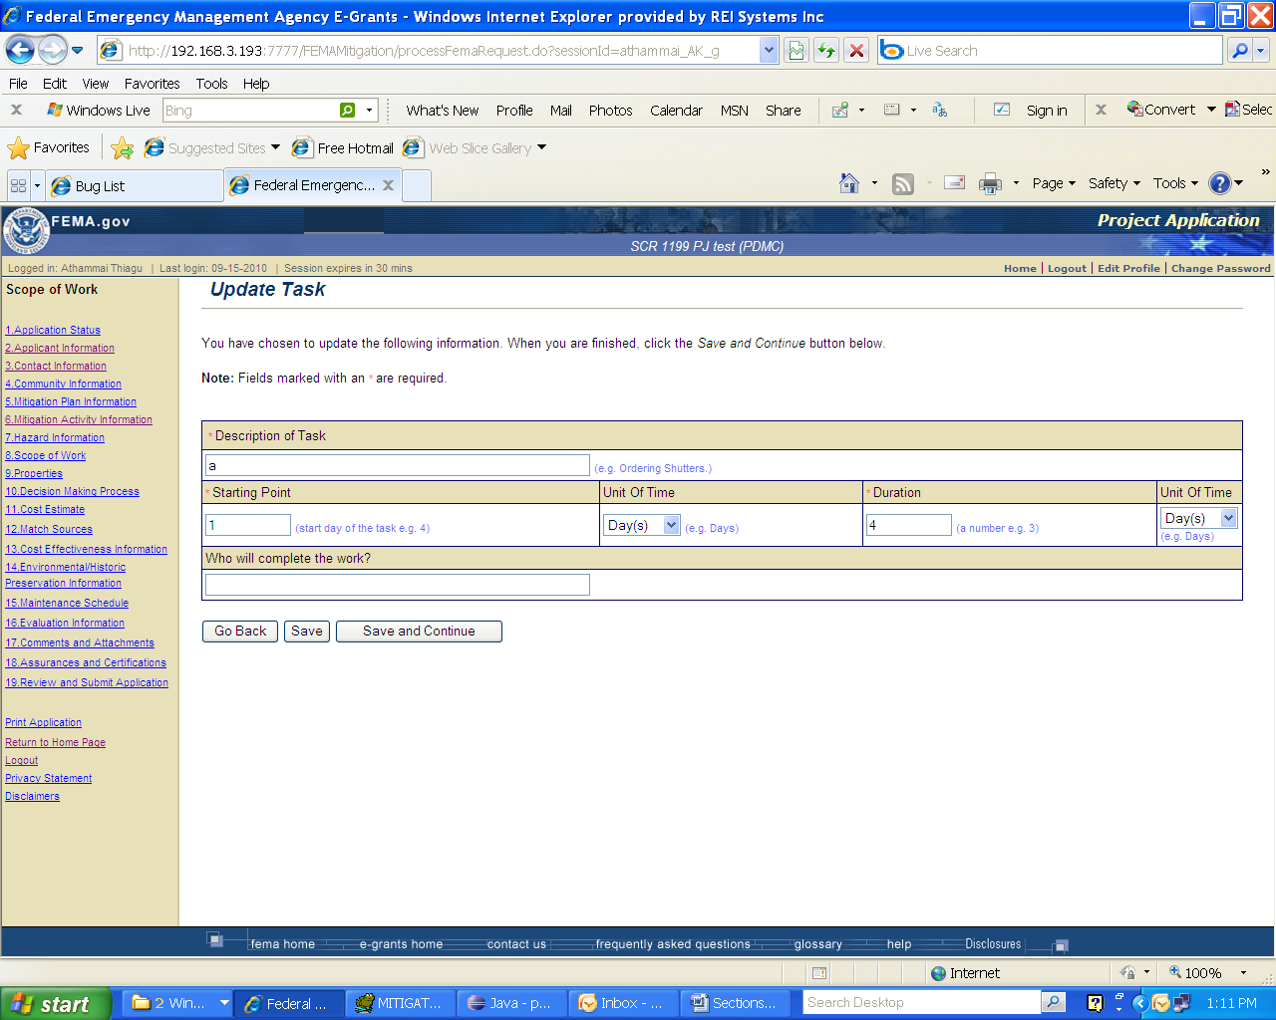Open the Inbox taskbar item

click(x=623, y=1003)
